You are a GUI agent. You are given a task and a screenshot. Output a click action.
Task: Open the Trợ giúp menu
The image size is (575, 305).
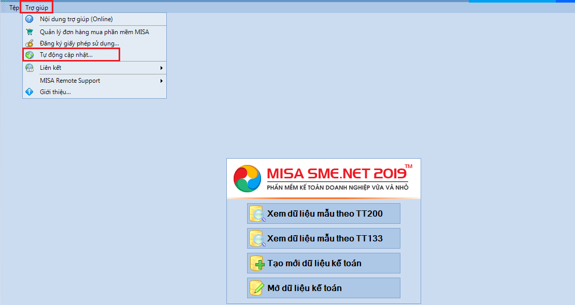(x=37, y=8)
